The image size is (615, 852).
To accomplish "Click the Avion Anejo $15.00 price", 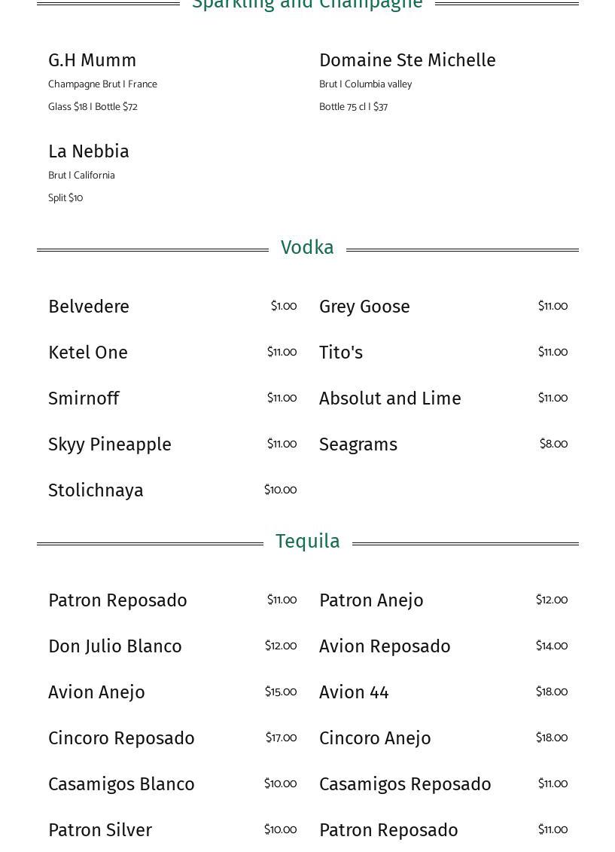I will click(280, 692).
